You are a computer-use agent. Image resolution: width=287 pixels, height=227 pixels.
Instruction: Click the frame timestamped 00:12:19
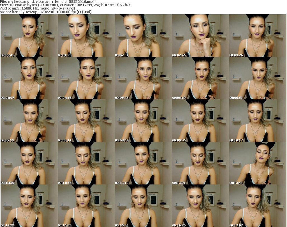[143, 163]
